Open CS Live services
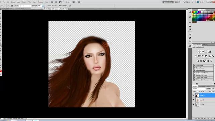The width and height of the screenshot is (215, 121). (201, 2)
